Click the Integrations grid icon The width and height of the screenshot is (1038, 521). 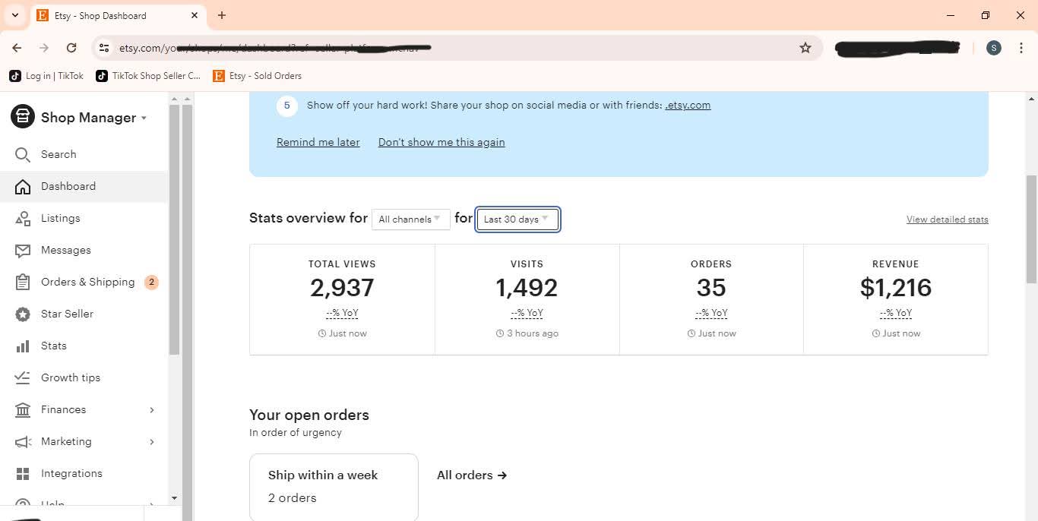[x=23, y=473]
